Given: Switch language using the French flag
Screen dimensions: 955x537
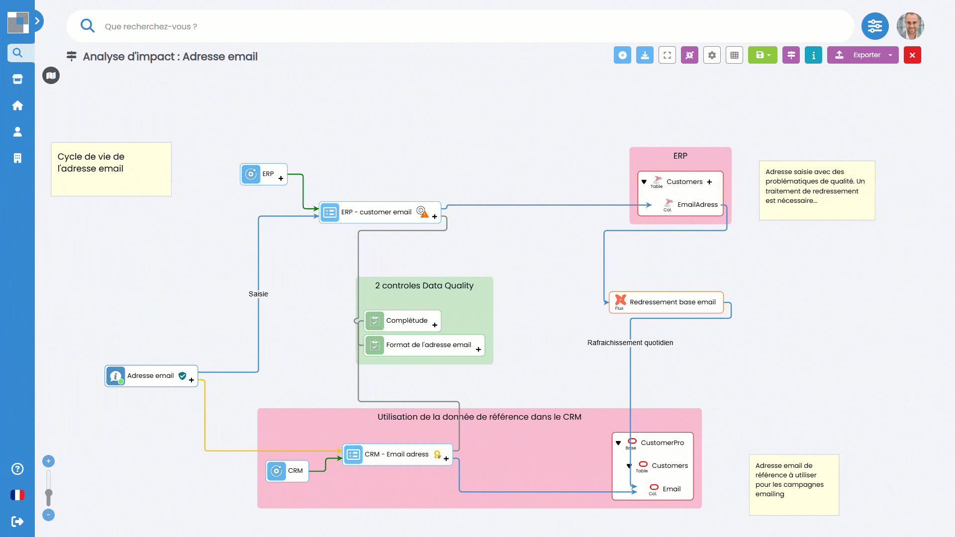Looking at the screenshot, I should pos(17,495).
